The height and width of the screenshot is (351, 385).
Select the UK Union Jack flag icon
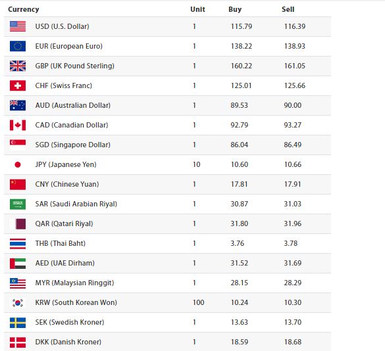click(18, 66)
